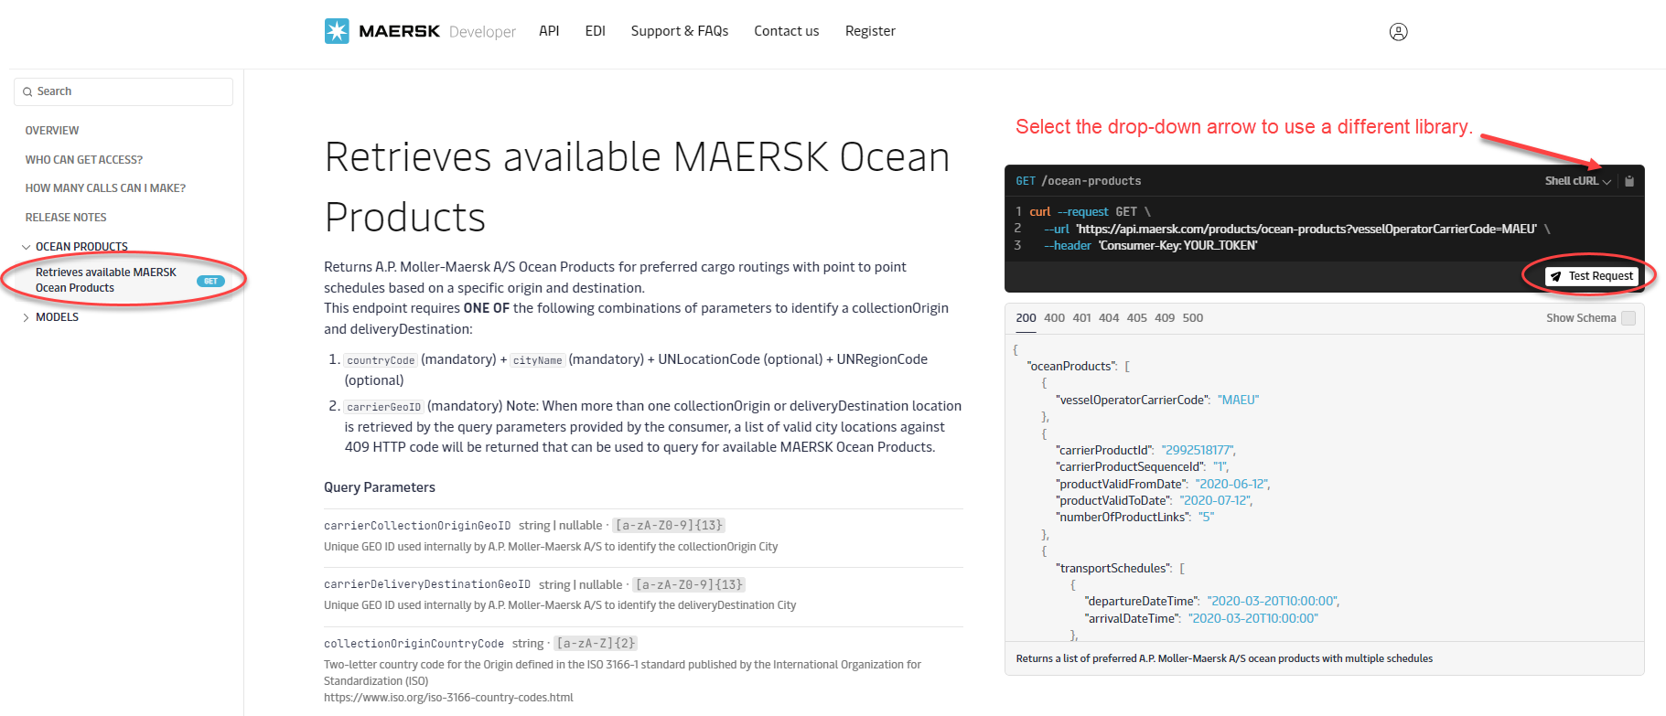Enable the Show Schema checkbox
This screenshot has width=1666, height=716.
pyautogui.click(x=1628, y=318)
